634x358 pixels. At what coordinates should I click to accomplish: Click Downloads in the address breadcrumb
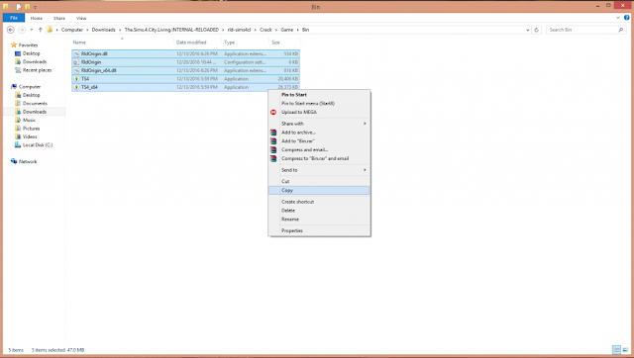tap(103, 30)
